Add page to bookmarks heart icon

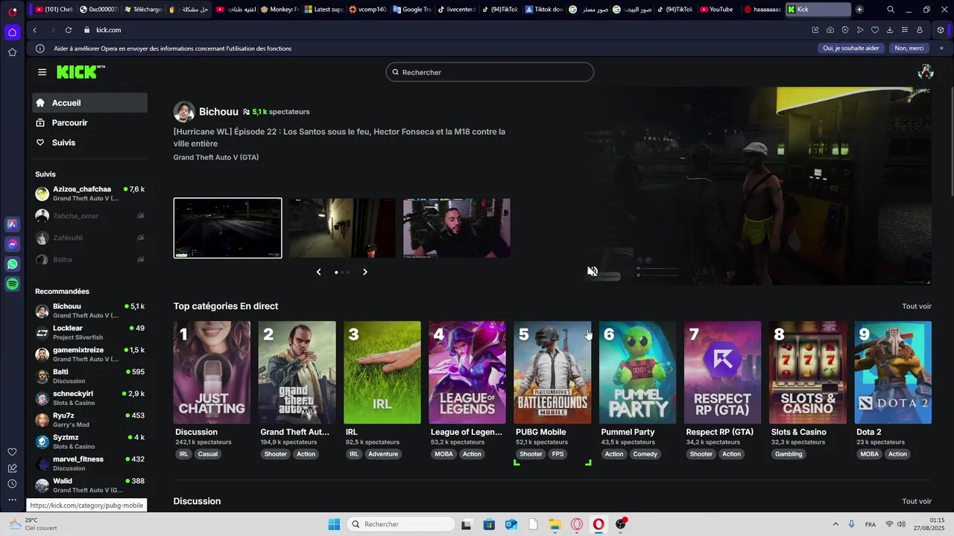875,30
